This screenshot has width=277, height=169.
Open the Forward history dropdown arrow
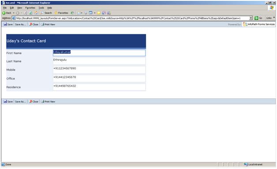pos(21,13)
